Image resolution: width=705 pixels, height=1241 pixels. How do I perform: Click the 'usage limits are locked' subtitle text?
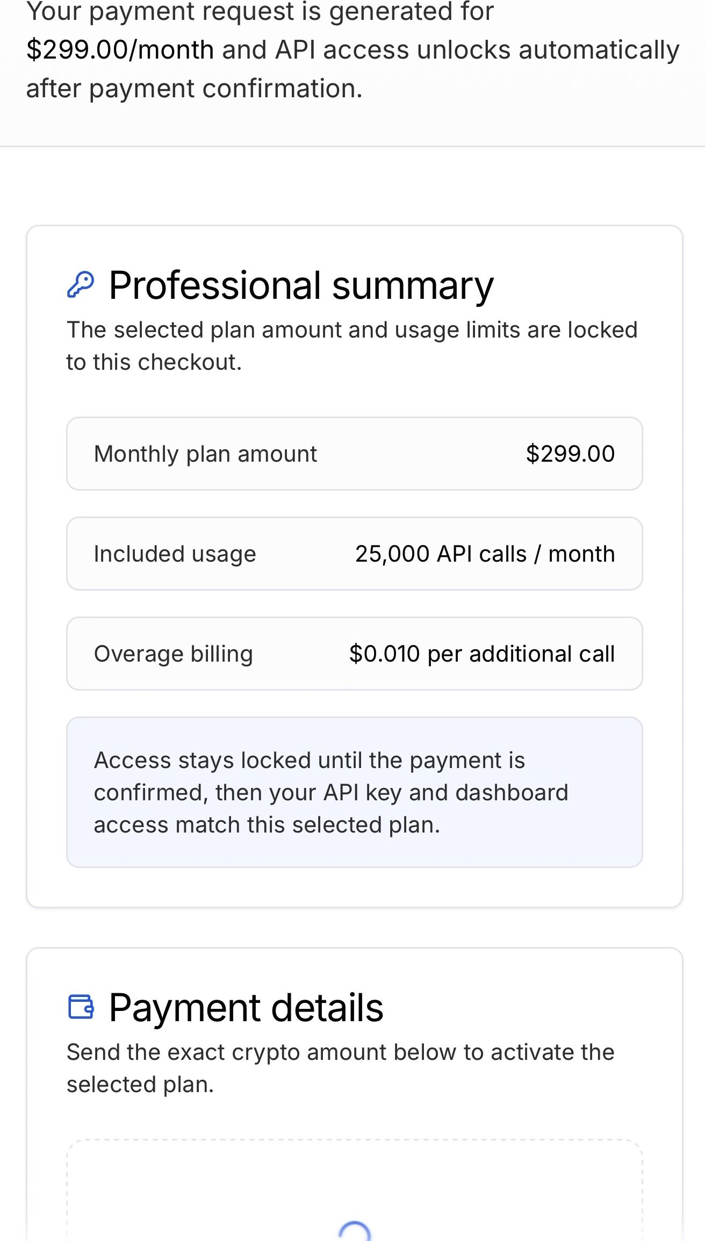(516, 330)
